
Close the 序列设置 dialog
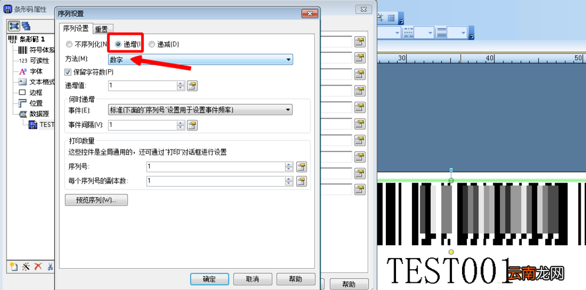(309, 14)
